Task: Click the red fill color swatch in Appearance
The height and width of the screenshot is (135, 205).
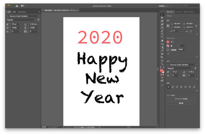Action: click(168, 42)
